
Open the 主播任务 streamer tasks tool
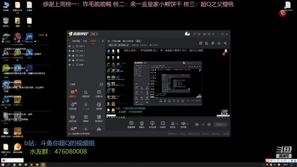99,94
